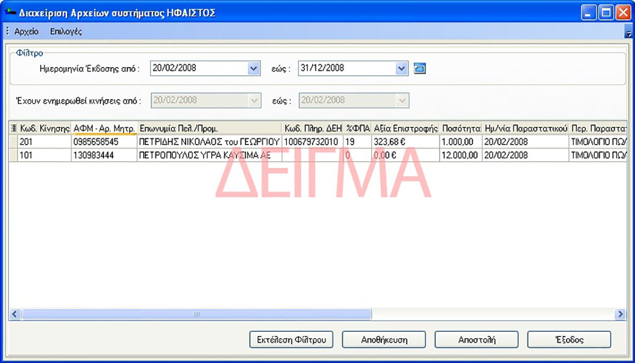Click the Κωδ. Κίνησης column header
Screen dimensions: 635x363
click(x=44, y=129)
